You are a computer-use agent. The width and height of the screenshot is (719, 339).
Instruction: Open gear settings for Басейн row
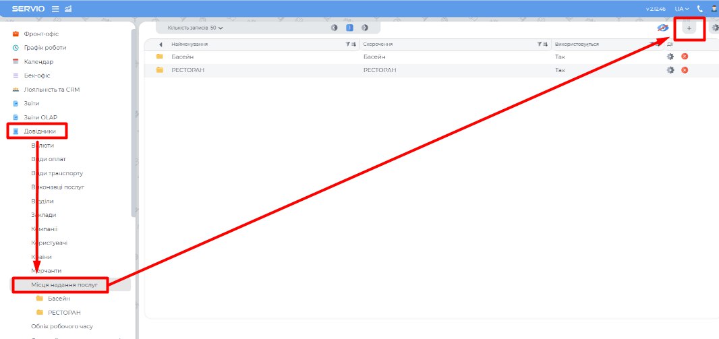click(x=670, y=57)
